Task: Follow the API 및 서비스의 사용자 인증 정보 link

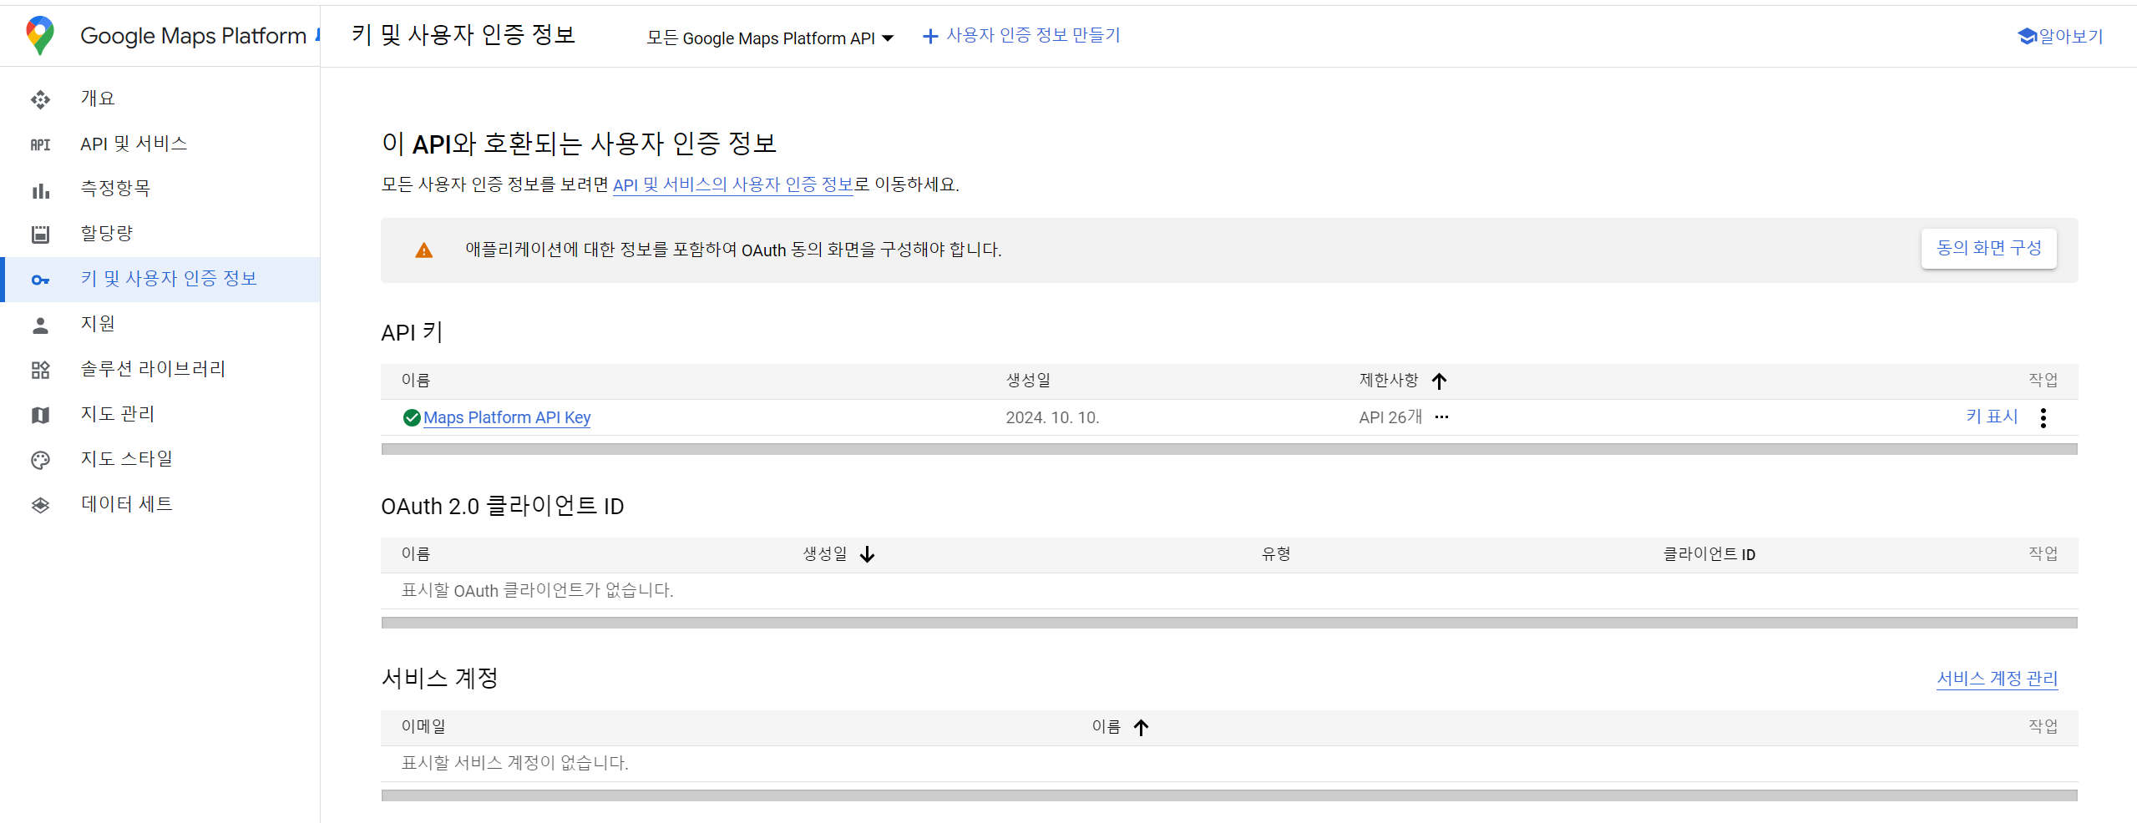Action: click(733, 185)
